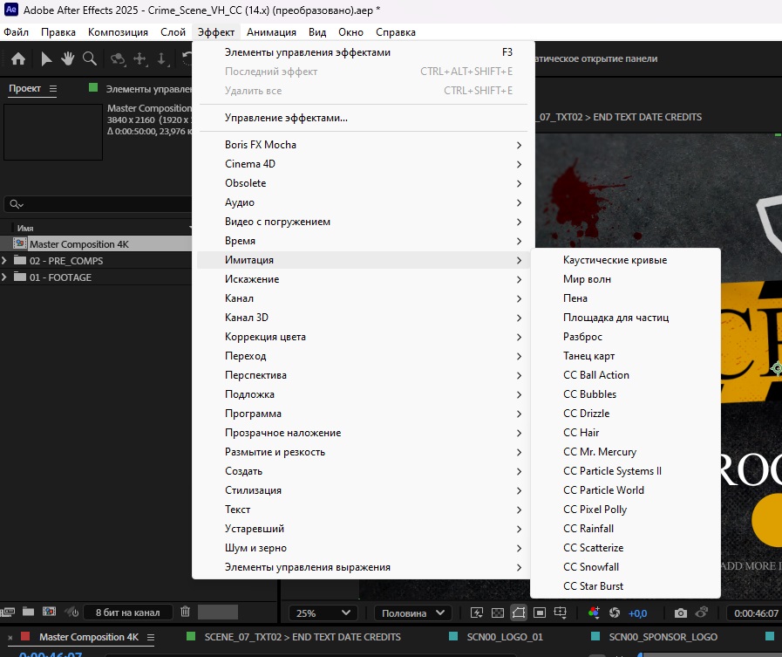The image size is (782, 657).
Task: Choose CC Particle World effect
Action: click(x=603, y=490)
